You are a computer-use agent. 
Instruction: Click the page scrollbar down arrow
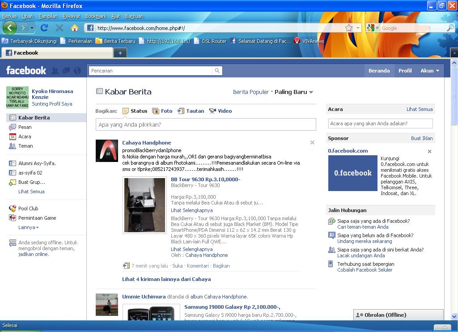(454, 316)
